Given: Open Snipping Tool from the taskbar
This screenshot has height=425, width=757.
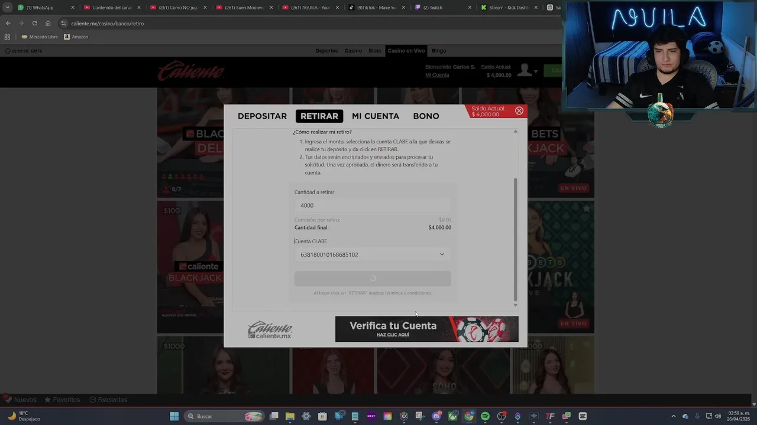Looking at the screenshot, I should pos(420,416).
